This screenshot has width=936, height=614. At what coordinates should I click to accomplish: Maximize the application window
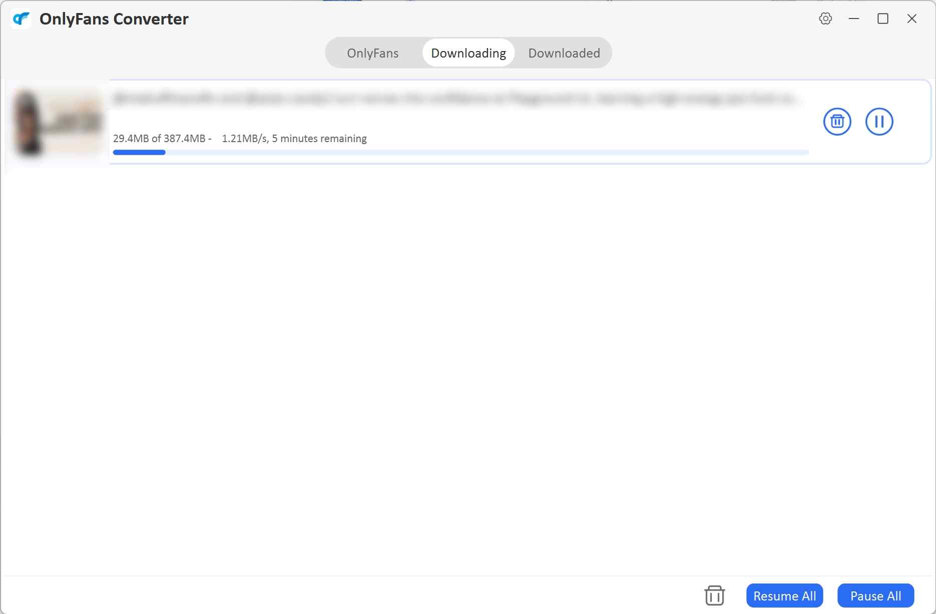coord(882,19)
